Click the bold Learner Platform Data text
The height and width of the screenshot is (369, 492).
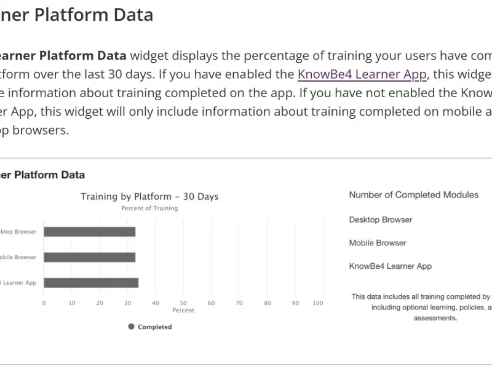(x=61, y=55)
